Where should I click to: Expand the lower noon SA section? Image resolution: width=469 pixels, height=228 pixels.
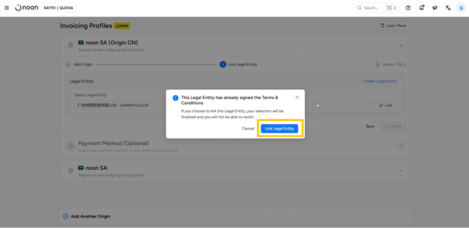(x=401, y=171)
